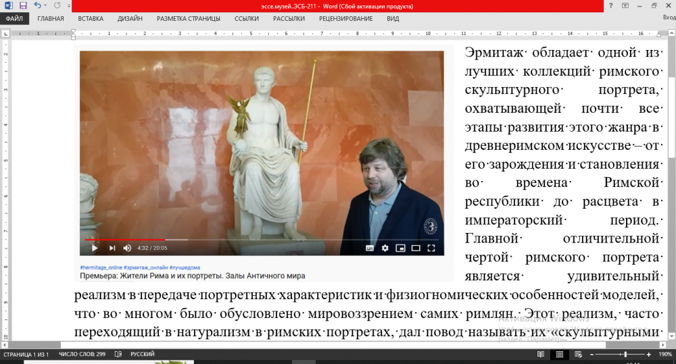
Task: Switch to the ССЫЛКИ tab
Action: (x=247, y=18)
